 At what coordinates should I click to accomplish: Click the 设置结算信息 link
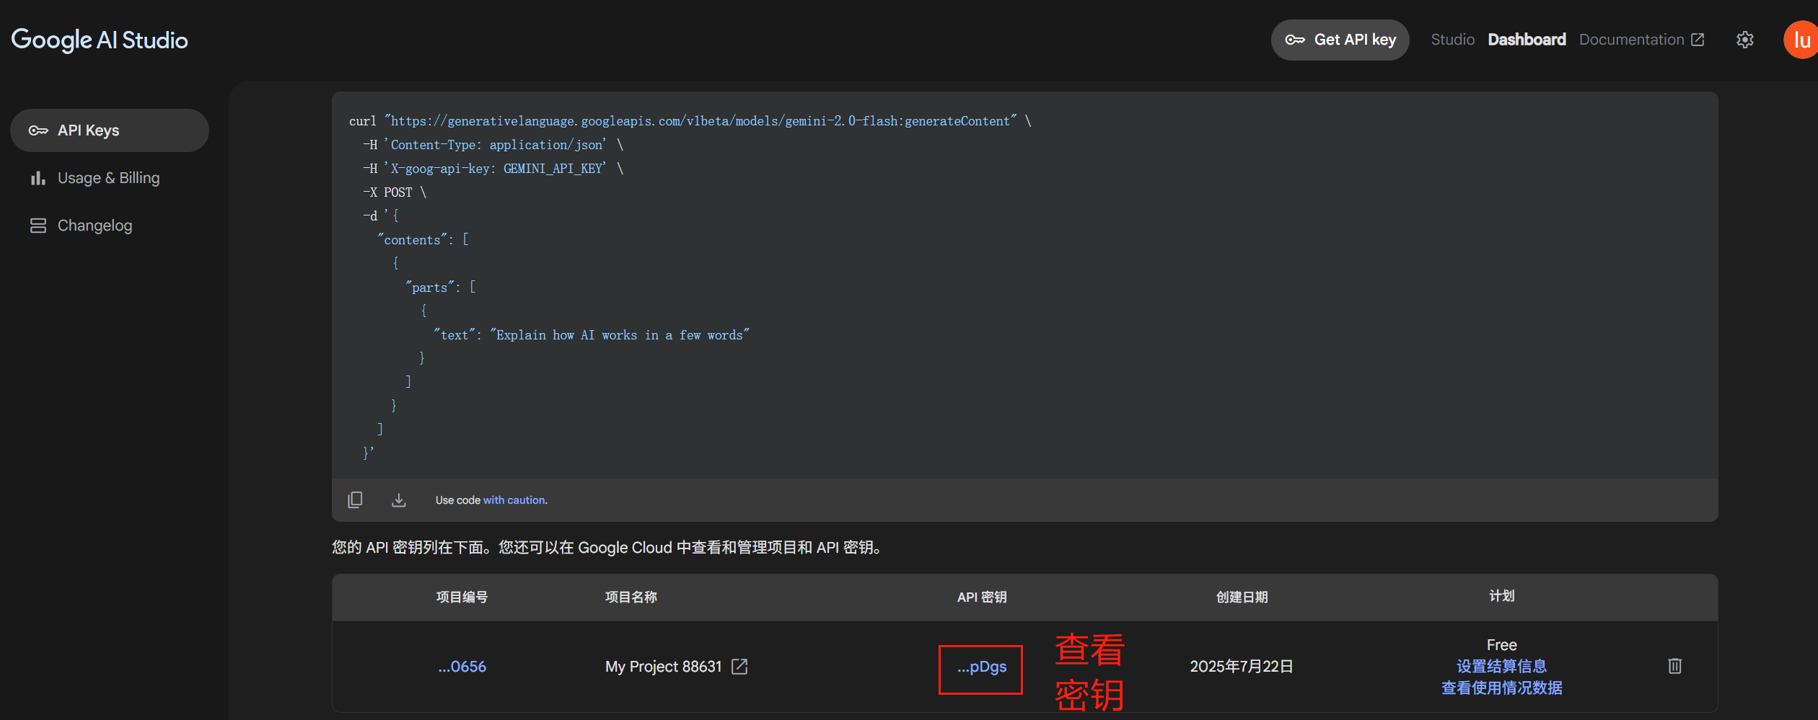click(1502, 667)
